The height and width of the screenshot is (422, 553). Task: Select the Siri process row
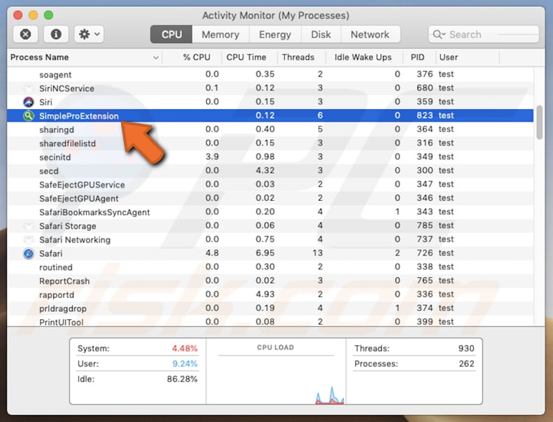pos(270,102)
